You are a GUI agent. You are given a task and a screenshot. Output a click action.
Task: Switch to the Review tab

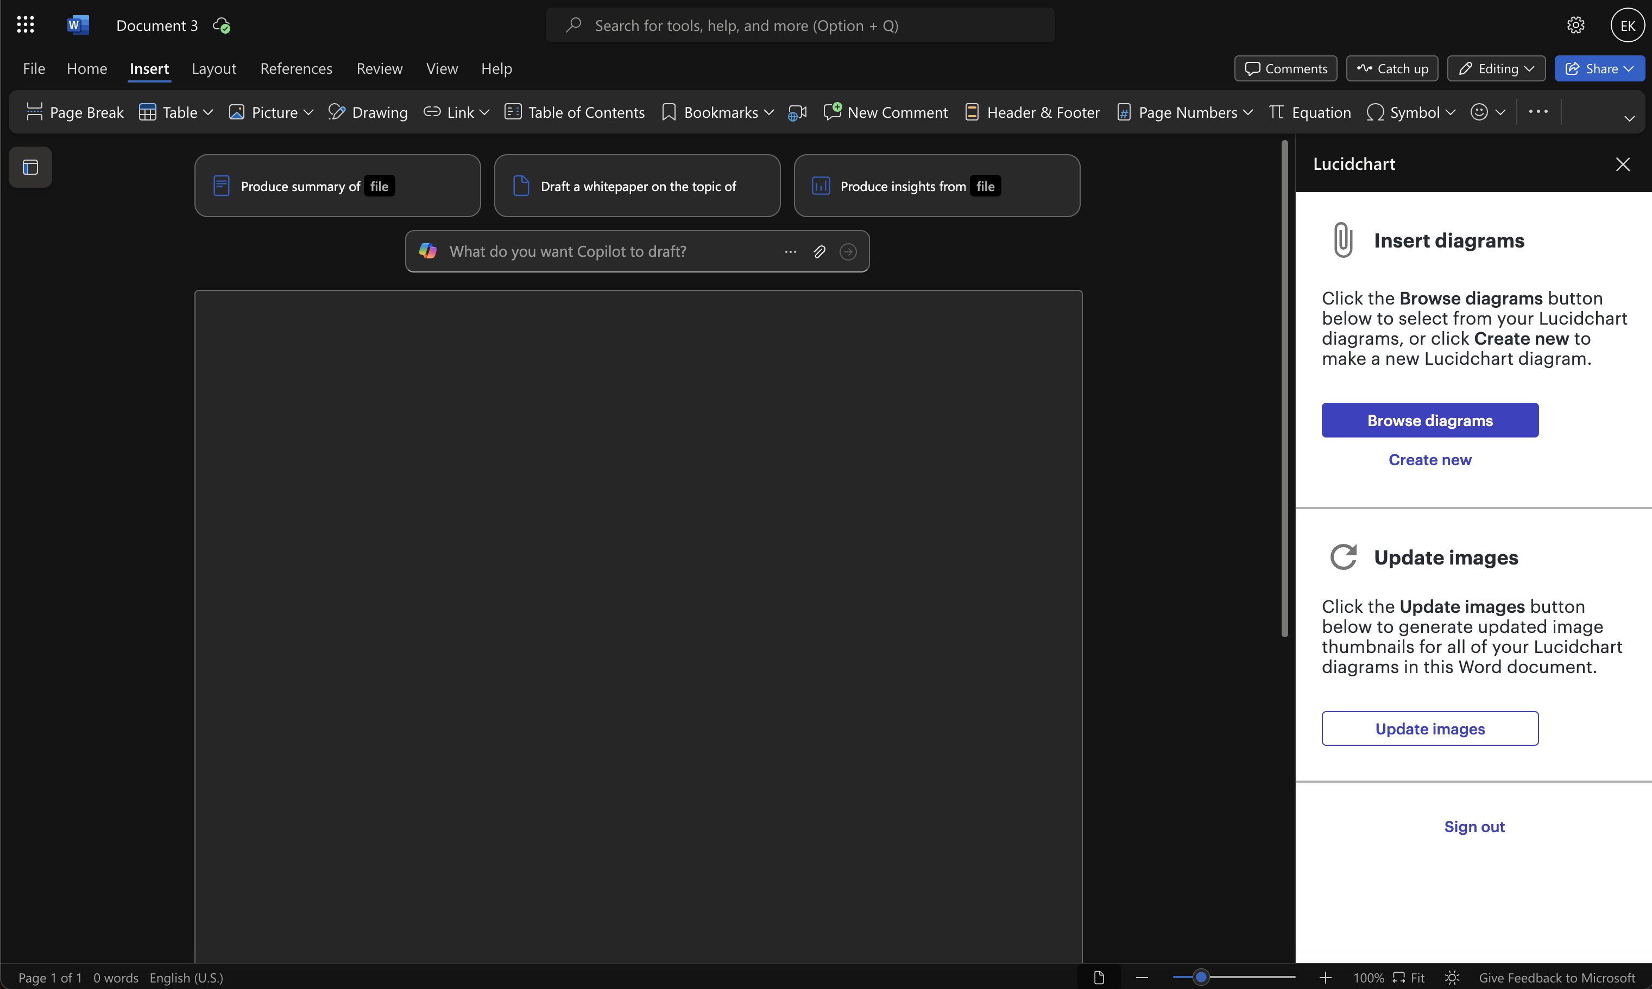(x=380, y=68)
